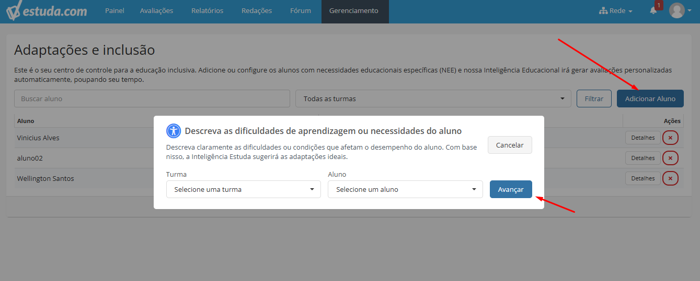
Task: Click the Ações column header
Action: point(672,121)
